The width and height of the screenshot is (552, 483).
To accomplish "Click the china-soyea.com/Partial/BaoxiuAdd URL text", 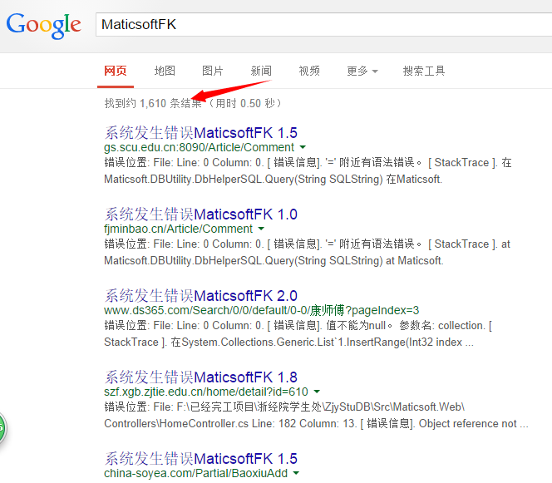I will (195, 473).
